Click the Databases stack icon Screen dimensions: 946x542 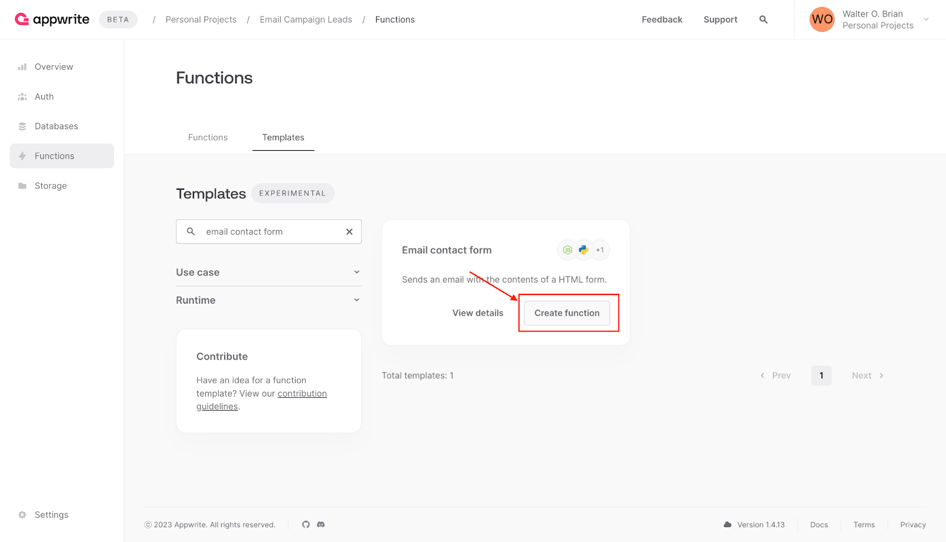[22, 126]
